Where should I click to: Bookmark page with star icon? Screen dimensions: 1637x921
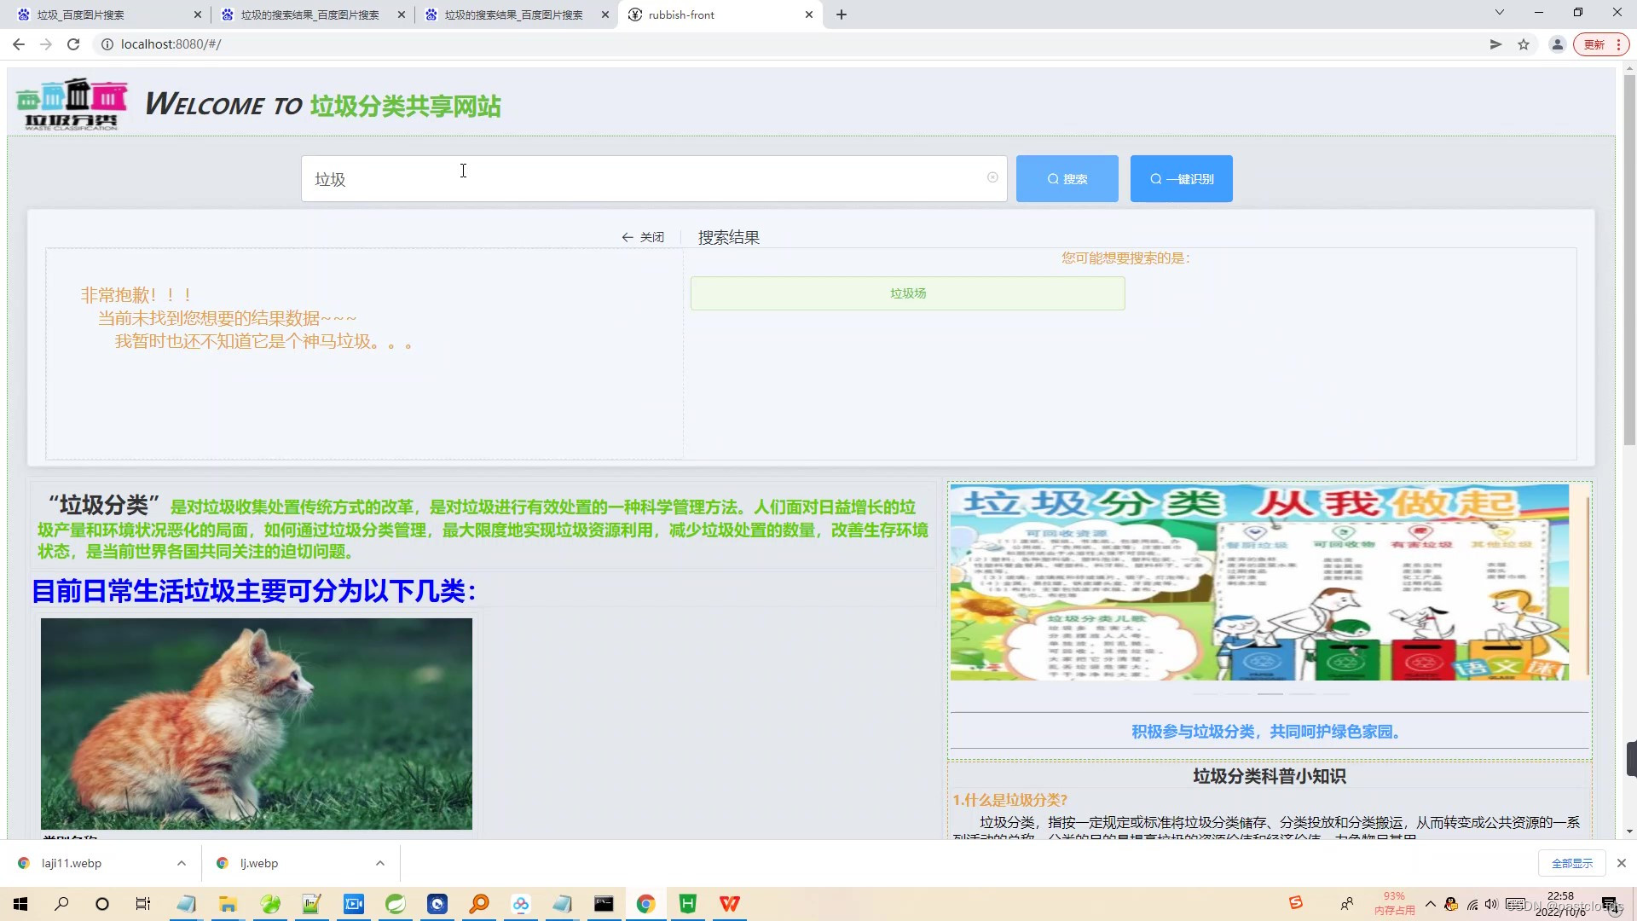[x=1524, y=44]
